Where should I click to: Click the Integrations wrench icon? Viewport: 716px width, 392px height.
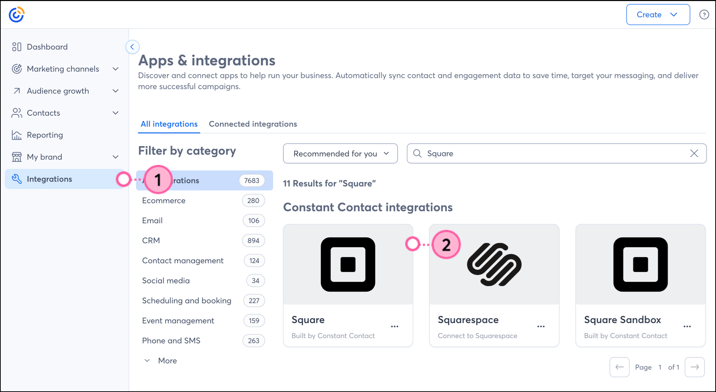point(17,179)
